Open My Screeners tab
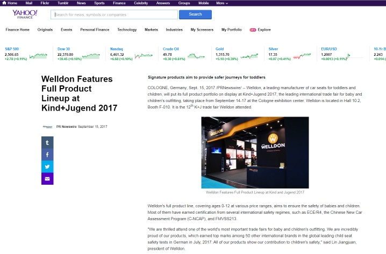Image resolution: width=386 pixels, height=254 pixels. [x=202, y=30]
